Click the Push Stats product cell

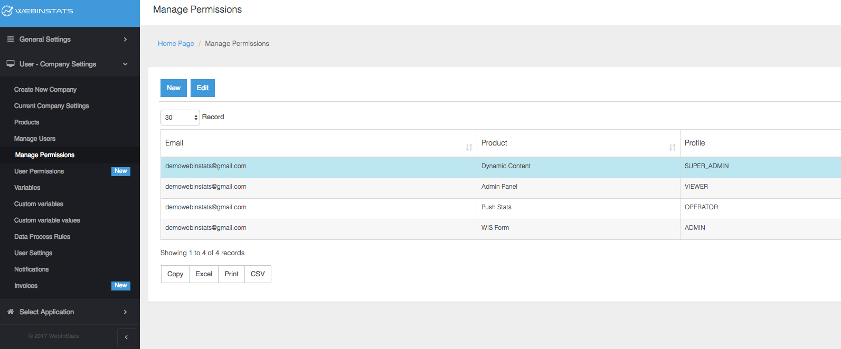click(579, 209)
